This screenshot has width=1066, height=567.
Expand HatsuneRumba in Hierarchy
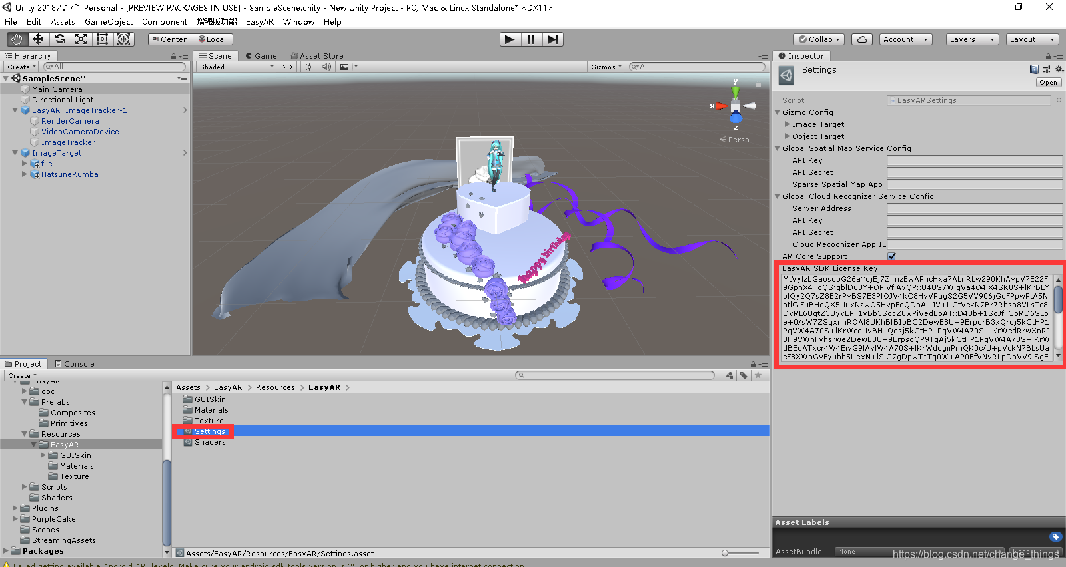point(25,174)
